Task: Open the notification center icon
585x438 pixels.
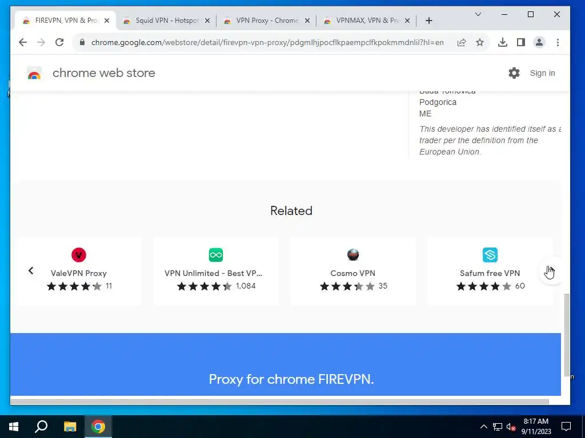Action: pos(566,427)
